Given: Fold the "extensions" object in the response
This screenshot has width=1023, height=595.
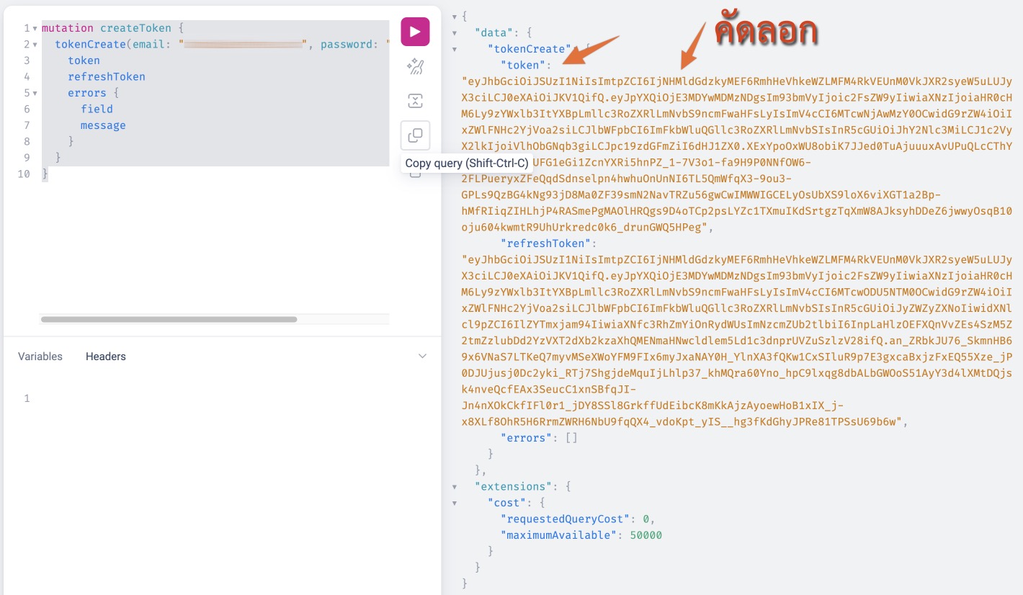Looking at the screenshot, I should click(455, 487).
